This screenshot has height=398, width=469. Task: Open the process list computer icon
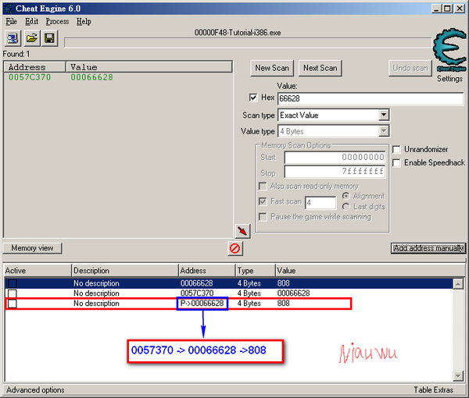pos(13,38)
